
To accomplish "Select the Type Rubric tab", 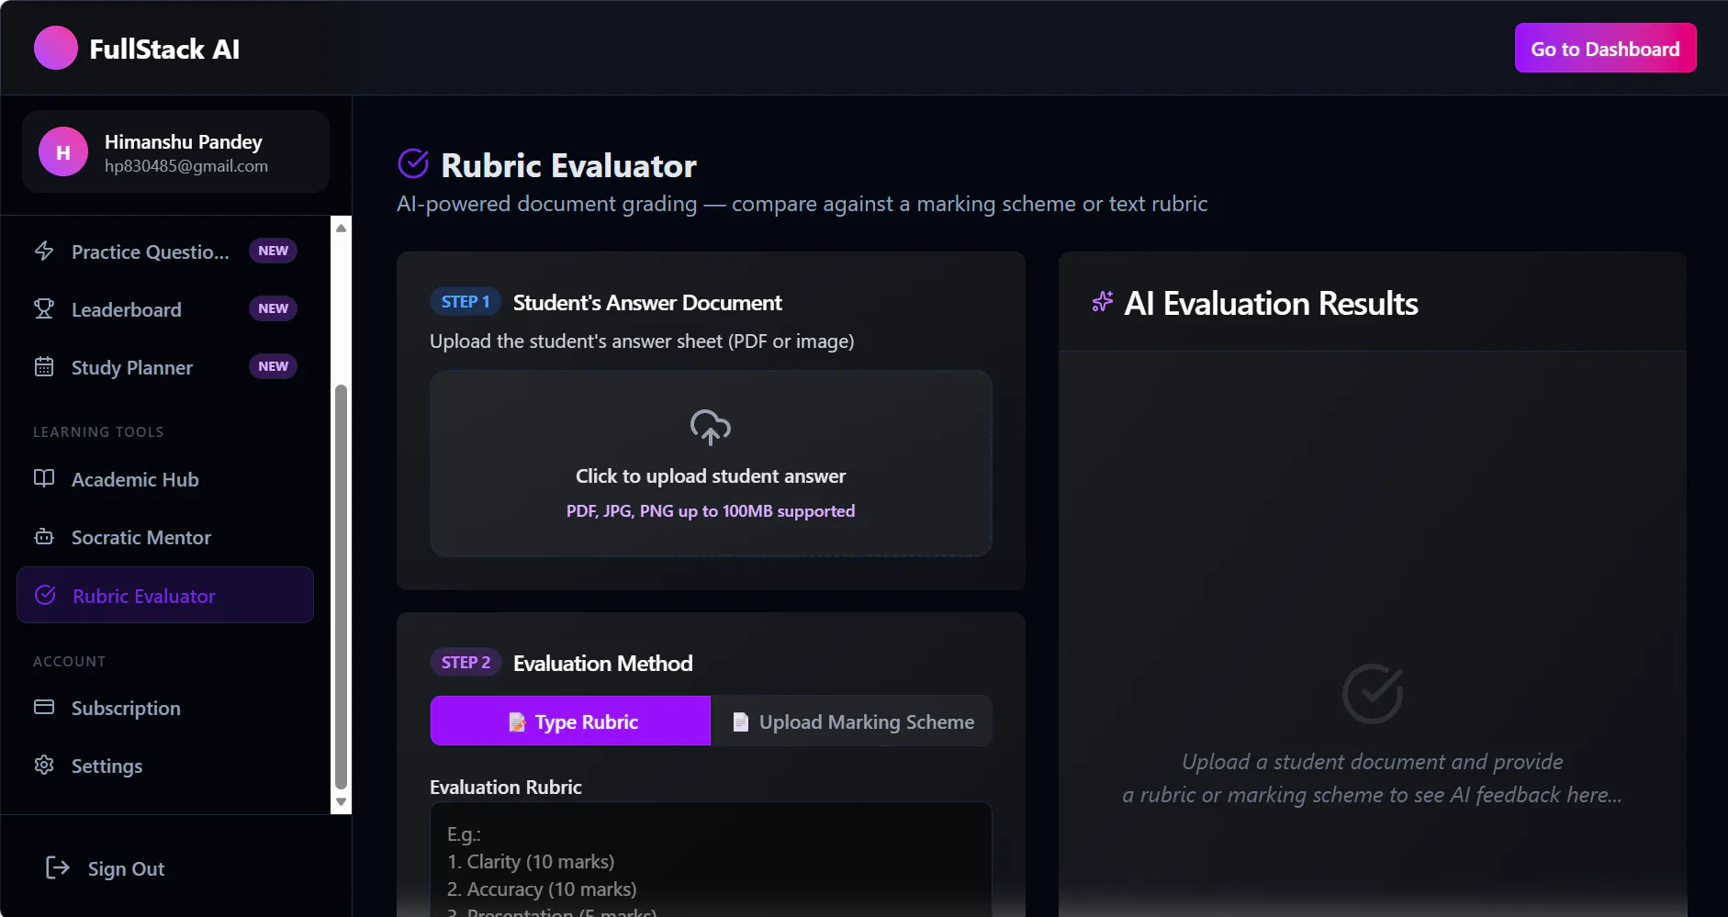I will point(570,721).
